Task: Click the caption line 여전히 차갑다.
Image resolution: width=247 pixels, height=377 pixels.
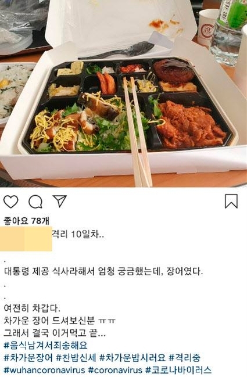Action: tap(32, 308)
